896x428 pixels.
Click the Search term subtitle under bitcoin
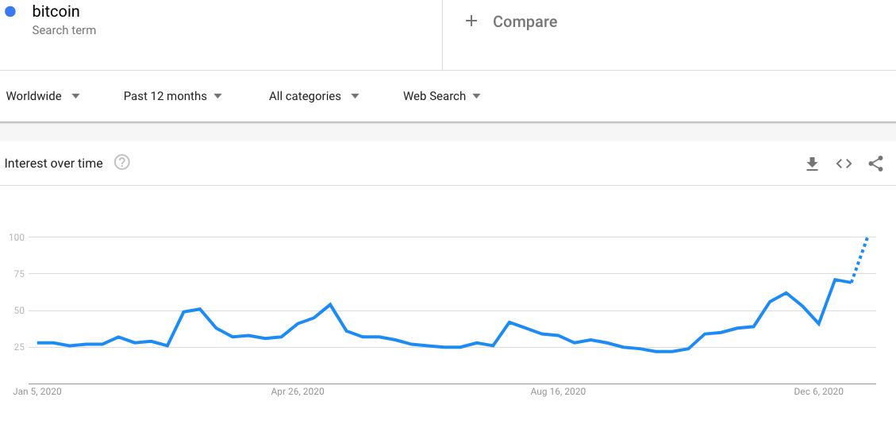click(x=63, y=30)
